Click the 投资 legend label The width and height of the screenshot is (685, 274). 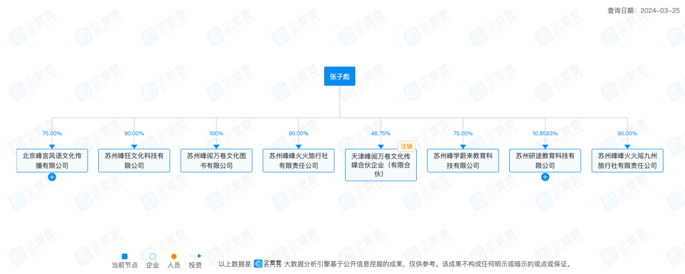(x=195, y=265)
